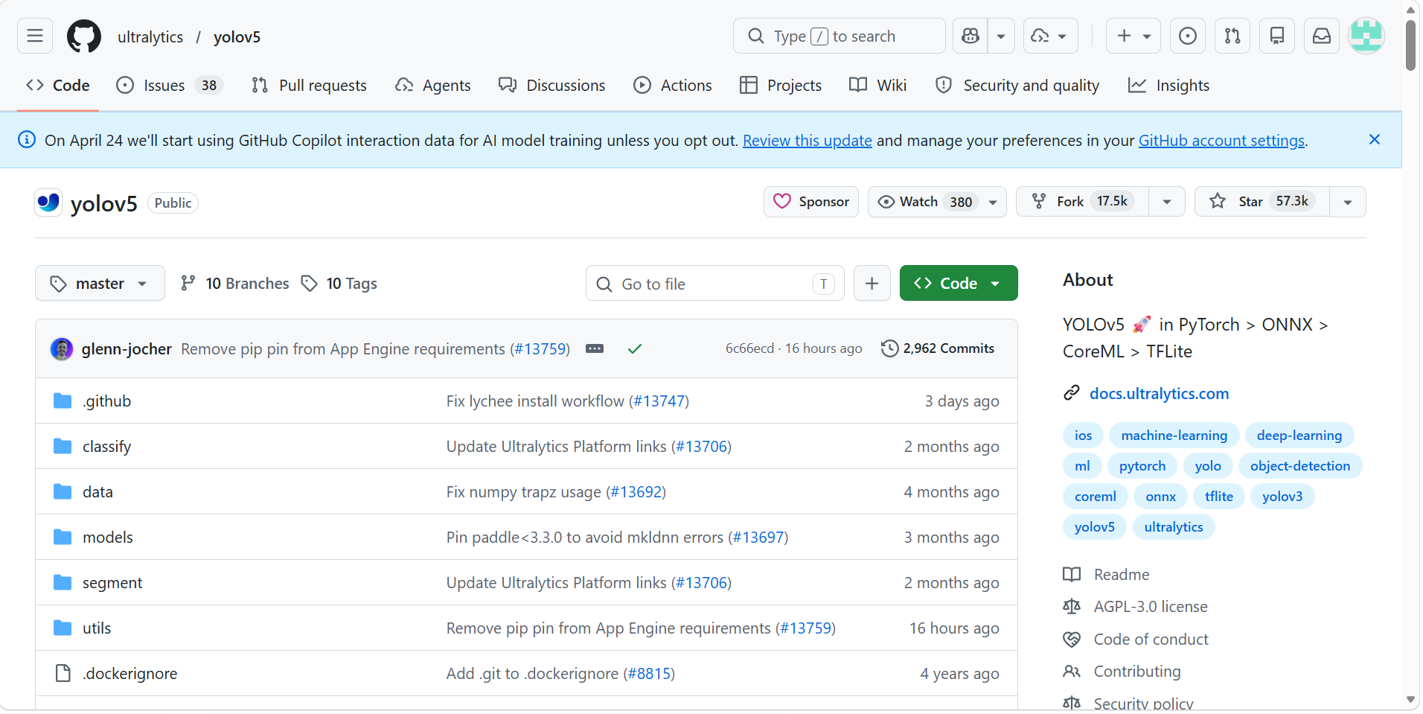The image size is (1423, 714).
Task: Select the pytorch topic tag
Action: click(1142, 466)
